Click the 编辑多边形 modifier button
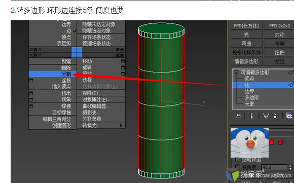294x183 pixels. pos(246,61)
